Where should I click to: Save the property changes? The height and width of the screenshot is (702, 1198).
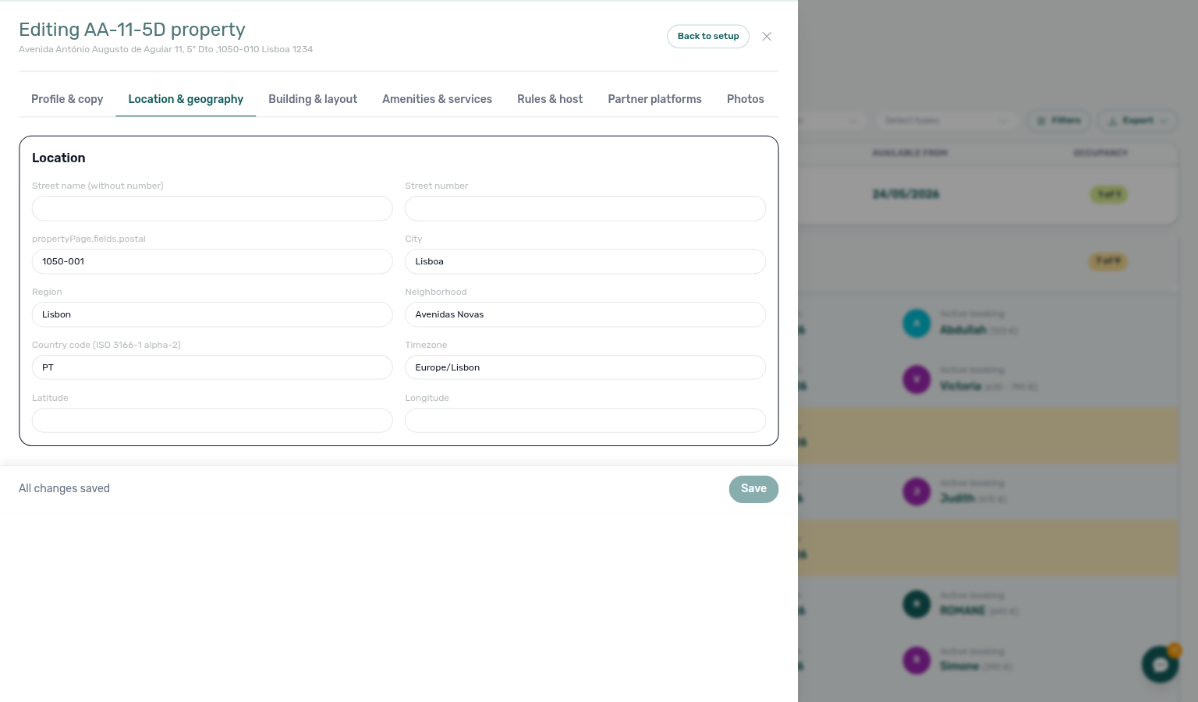[753, 489]
